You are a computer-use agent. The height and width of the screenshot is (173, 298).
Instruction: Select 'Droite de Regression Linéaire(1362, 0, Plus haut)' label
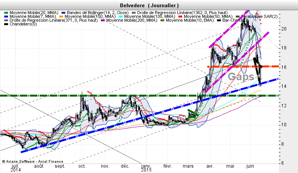click(x=182, y=13)
